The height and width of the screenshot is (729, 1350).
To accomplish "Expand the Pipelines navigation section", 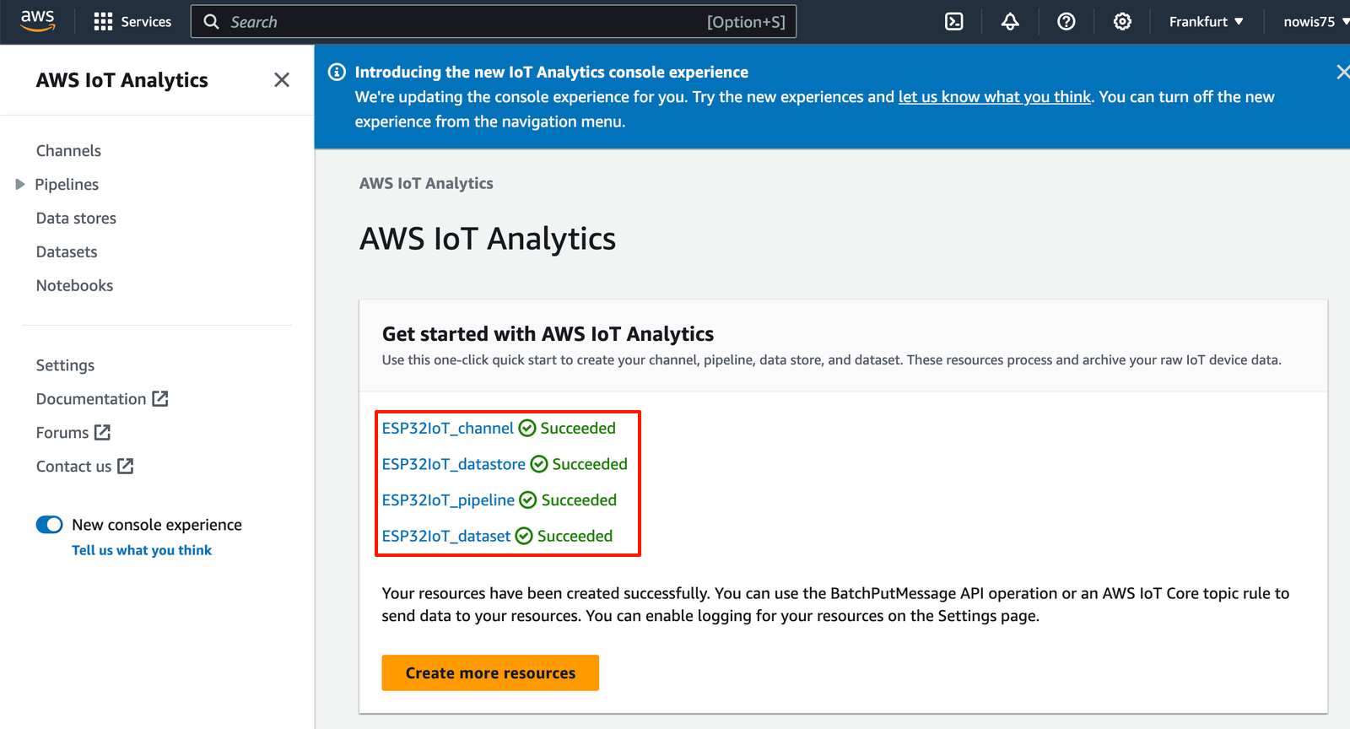I will (x=20, y=184).
